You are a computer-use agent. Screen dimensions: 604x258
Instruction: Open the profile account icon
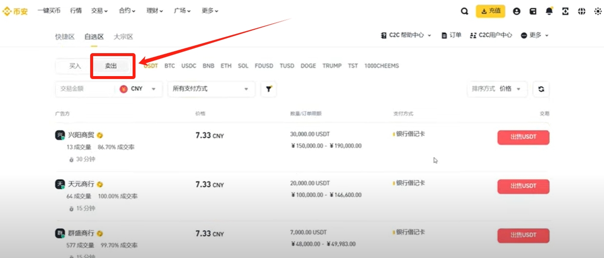pyautogui.click(x=517, y=11)
